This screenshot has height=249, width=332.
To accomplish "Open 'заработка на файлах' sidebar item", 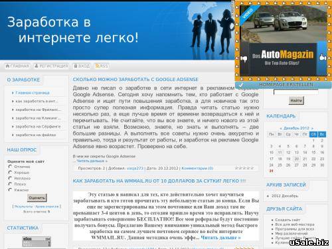I will click(x=36, y=135).
